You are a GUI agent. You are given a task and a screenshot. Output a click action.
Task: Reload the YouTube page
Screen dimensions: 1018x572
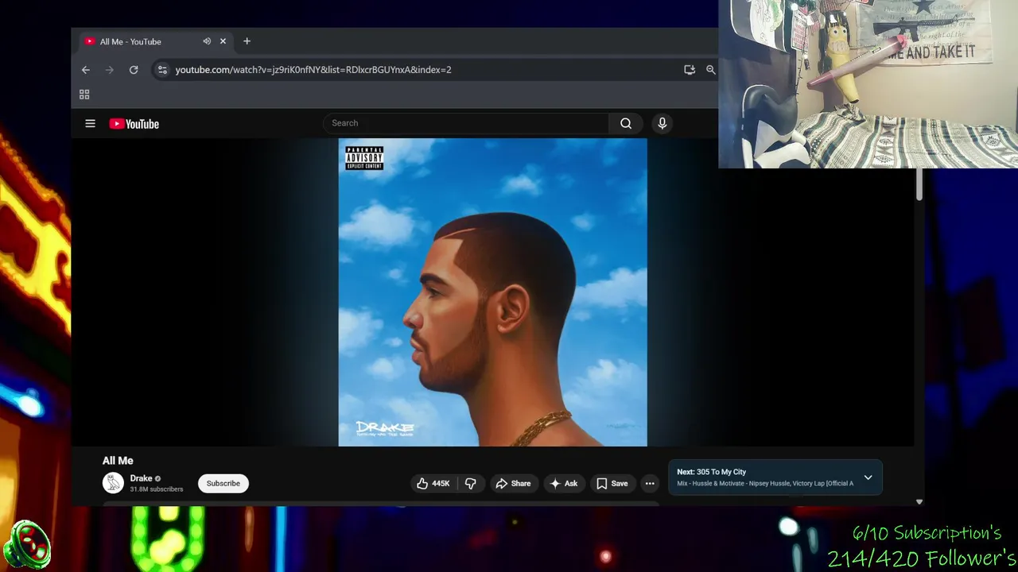pyautogui.click(x=134, y=70)
